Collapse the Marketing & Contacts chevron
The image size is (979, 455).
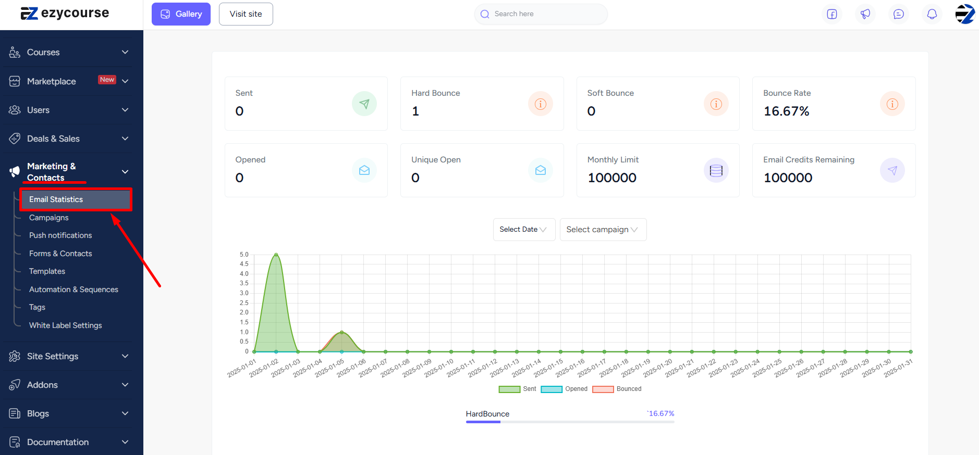[125, 172]
